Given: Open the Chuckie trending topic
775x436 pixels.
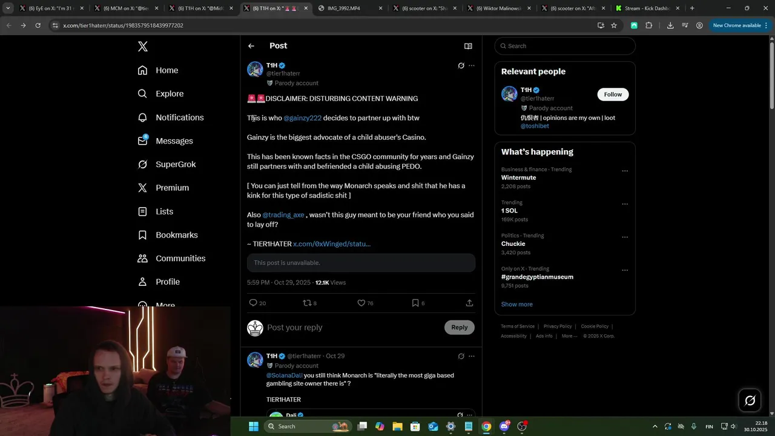Looking at the screenshot, I should pos(513,244).
